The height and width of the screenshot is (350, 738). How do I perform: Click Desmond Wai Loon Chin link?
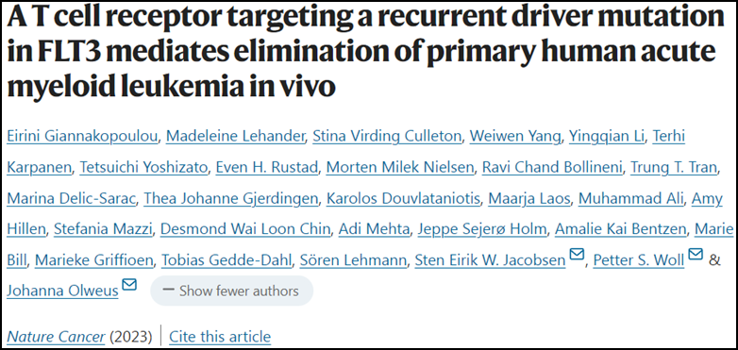[246, 229]
